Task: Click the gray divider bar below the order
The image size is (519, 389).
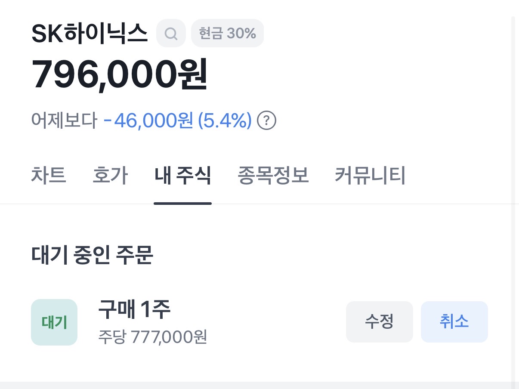Action: coord(258,385)
